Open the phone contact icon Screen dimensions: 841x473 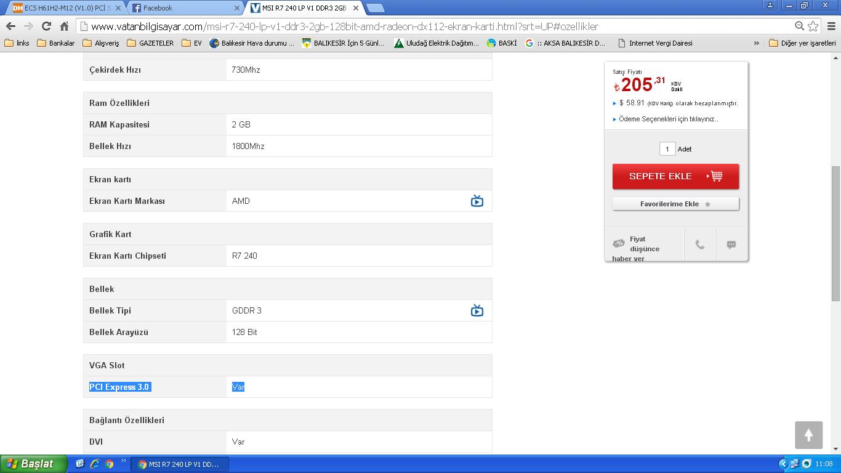tap(700, 245)
